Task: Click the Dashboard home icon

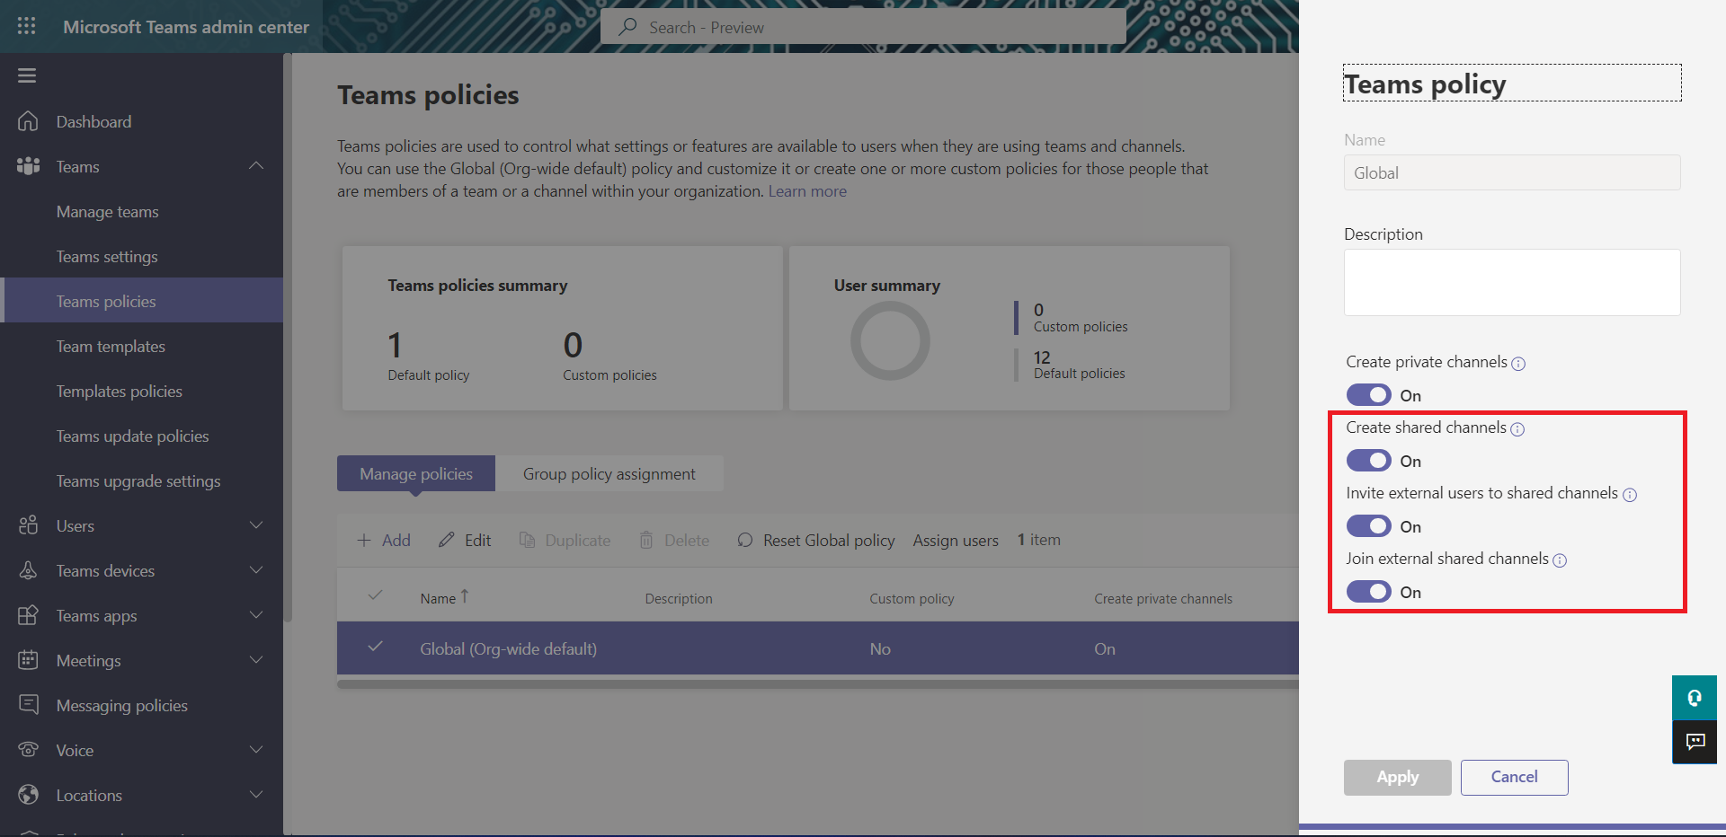Action: pos(28,121)
